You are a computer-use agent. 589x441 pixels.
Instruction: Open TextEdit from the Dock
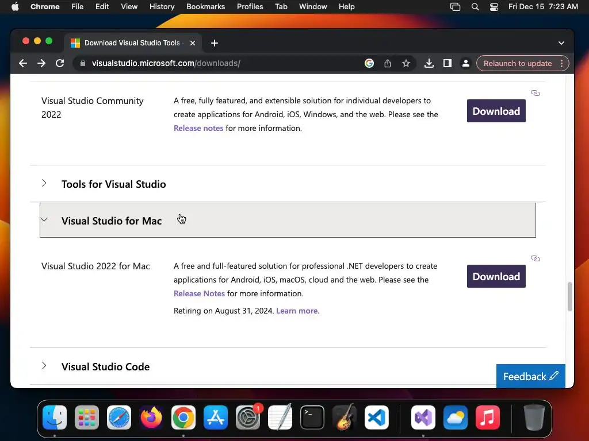pos(280,417)
